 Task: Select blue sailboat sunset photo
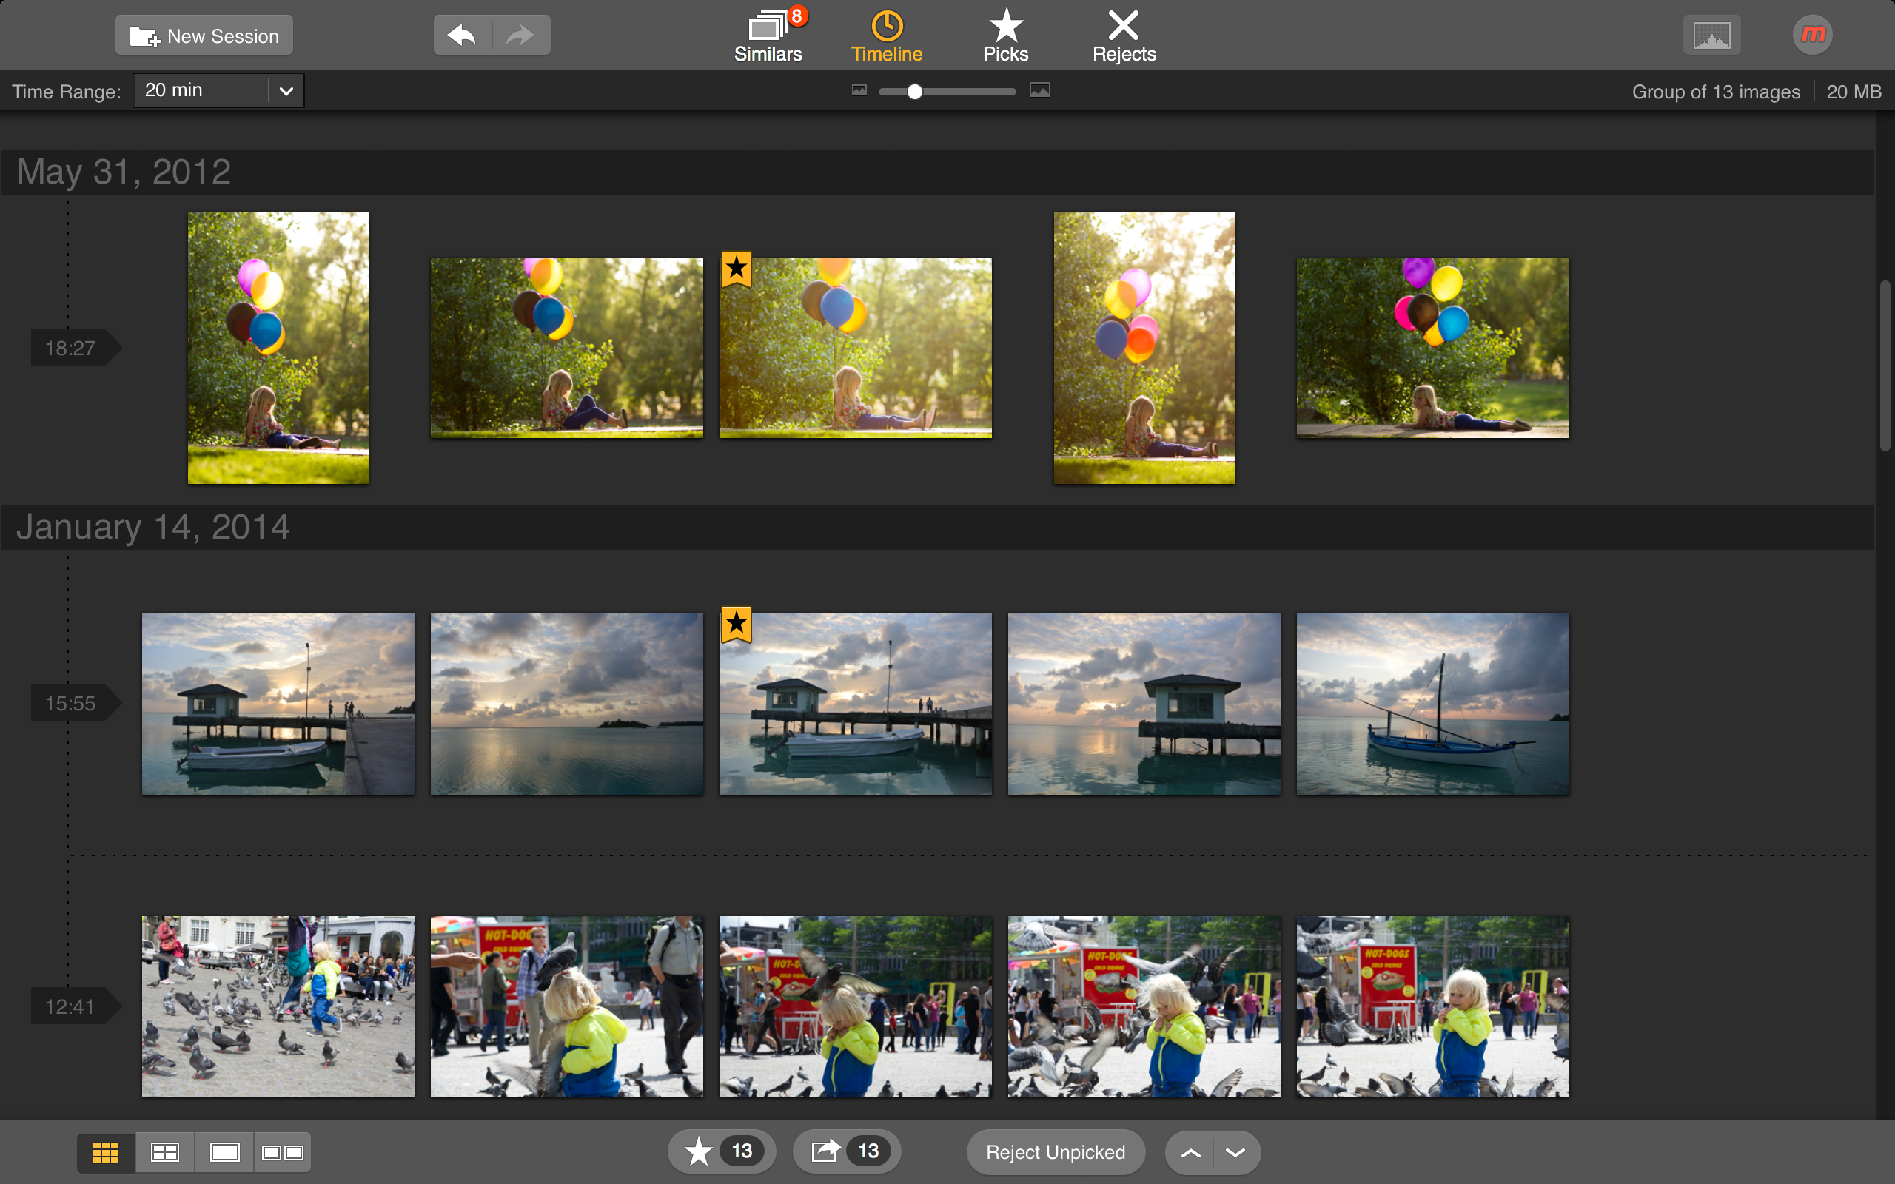1433,703
